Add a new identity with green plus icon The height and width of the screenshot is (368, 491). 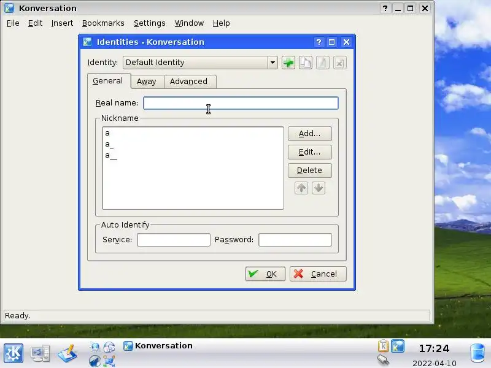288,63
